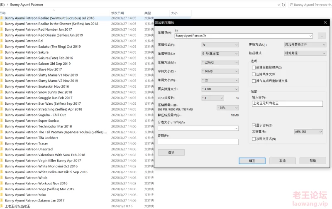This screenshot has width=332, height=209.
Task: Select folder Realise (Swimsuit Succubus) Jul 2018
Action: 49,18
